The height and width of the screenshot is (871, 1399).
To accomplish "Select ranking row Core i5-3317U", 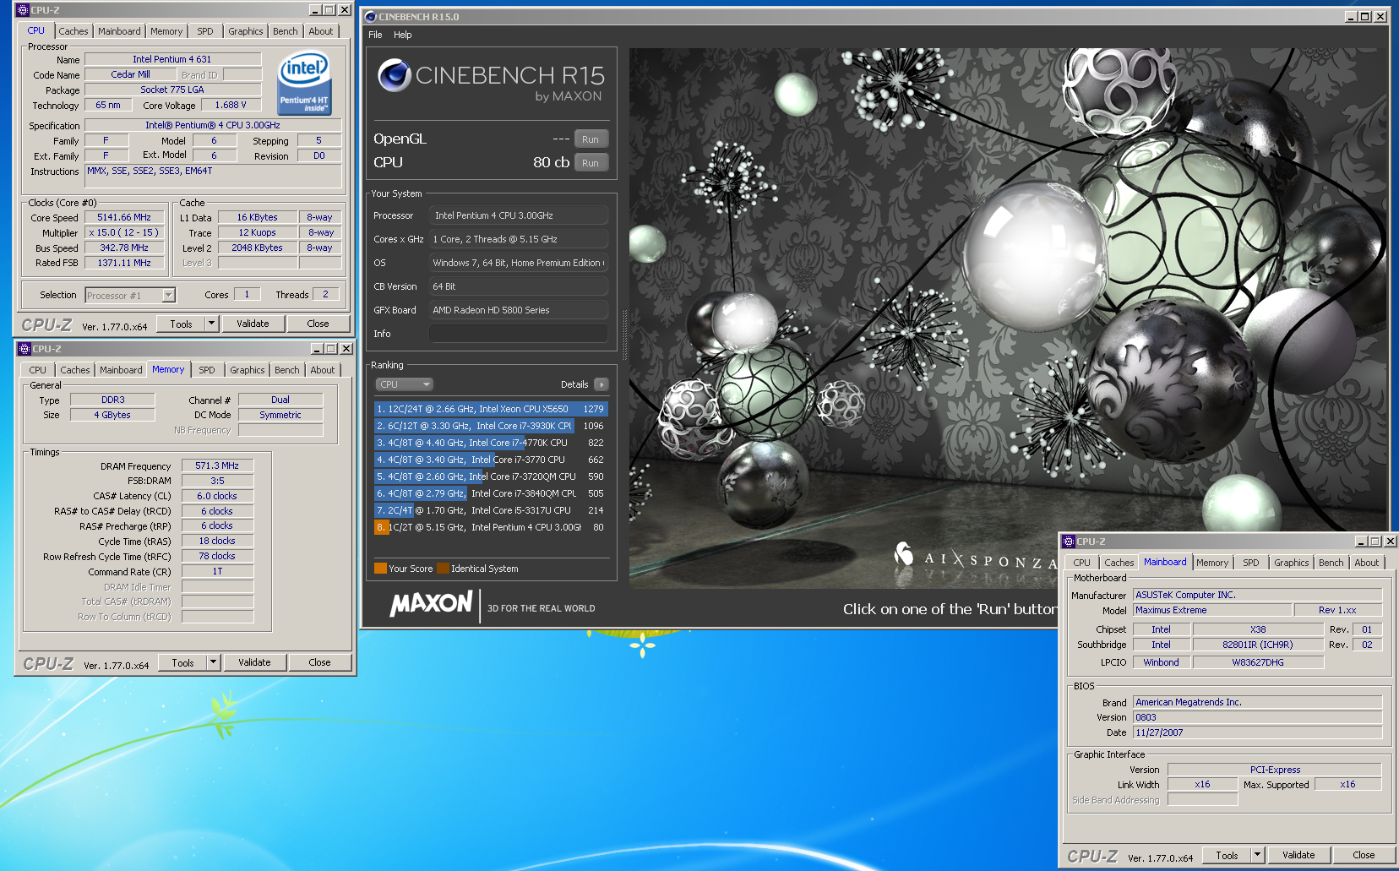I will pos(491,510).
